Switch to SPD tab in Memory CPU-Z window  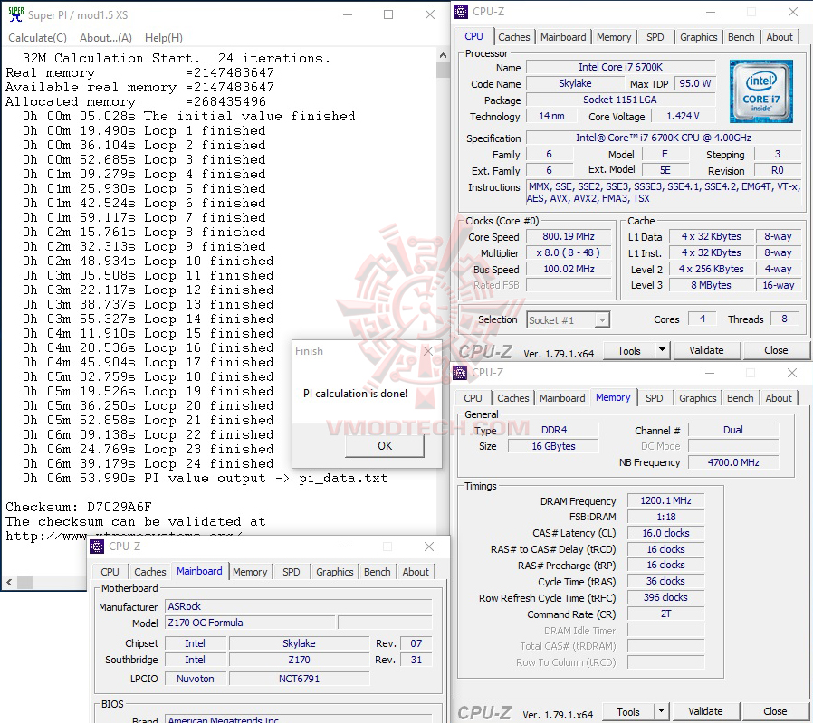654,398
